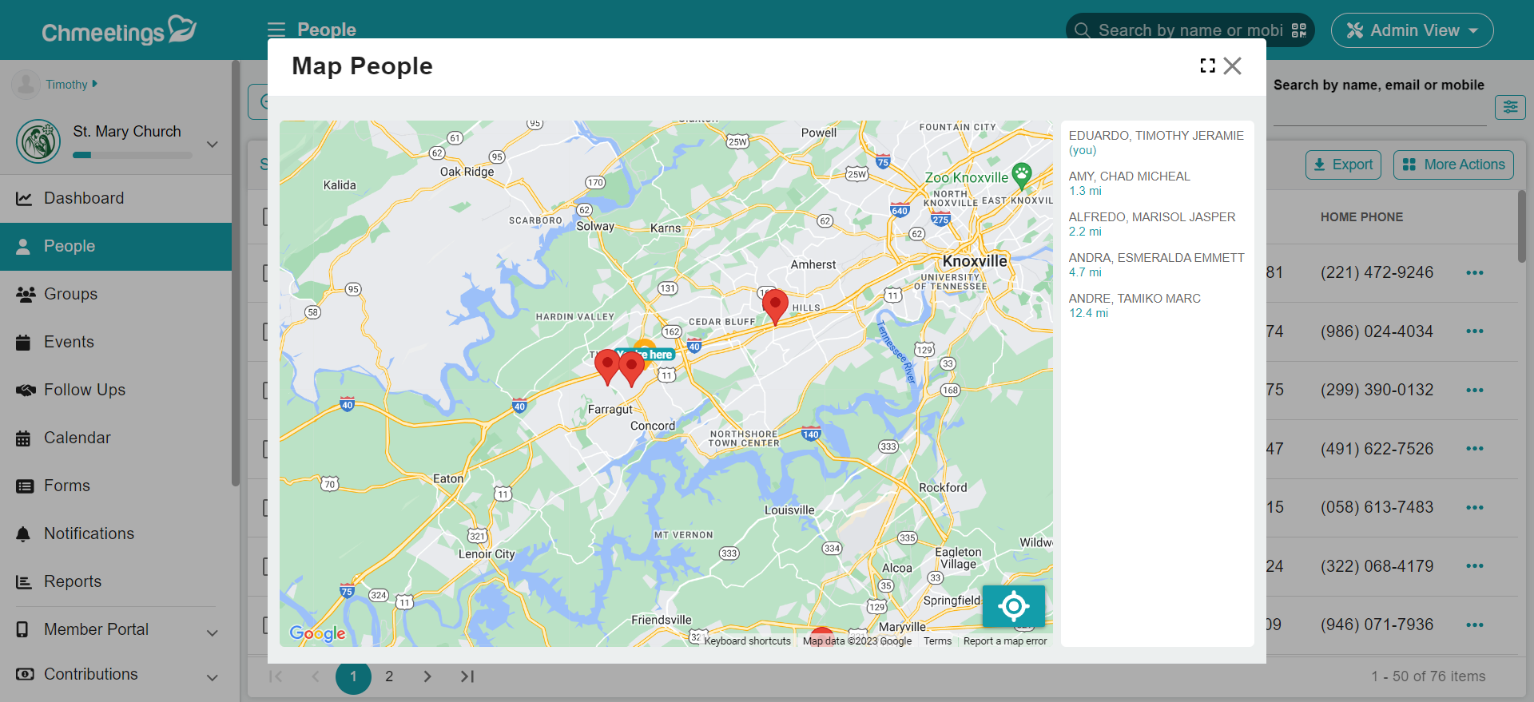Image resolution: width=1534 pixels, height=702 pixels.
Task: Expand the map to fullscreen
Action: pos(1207,65)
